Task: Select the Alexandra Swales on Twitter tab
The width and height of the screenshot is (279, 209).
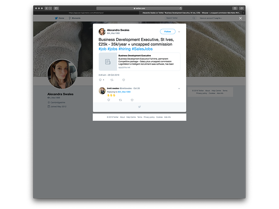Action: point(191,13)
